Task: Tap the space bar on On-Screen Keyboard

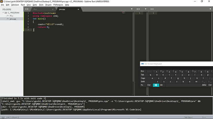Action: click(183, 85)
